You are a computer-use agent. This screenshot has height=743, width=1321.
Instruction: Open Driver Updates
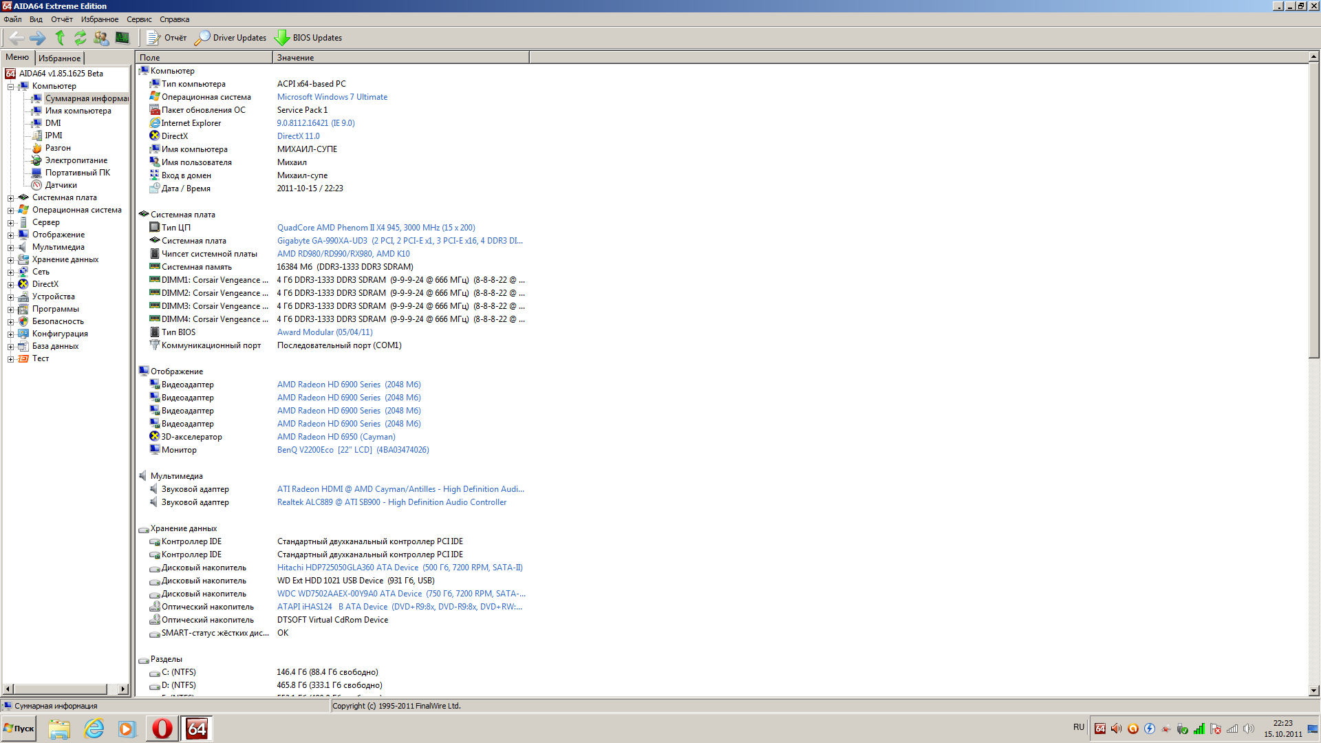(230, 38)
